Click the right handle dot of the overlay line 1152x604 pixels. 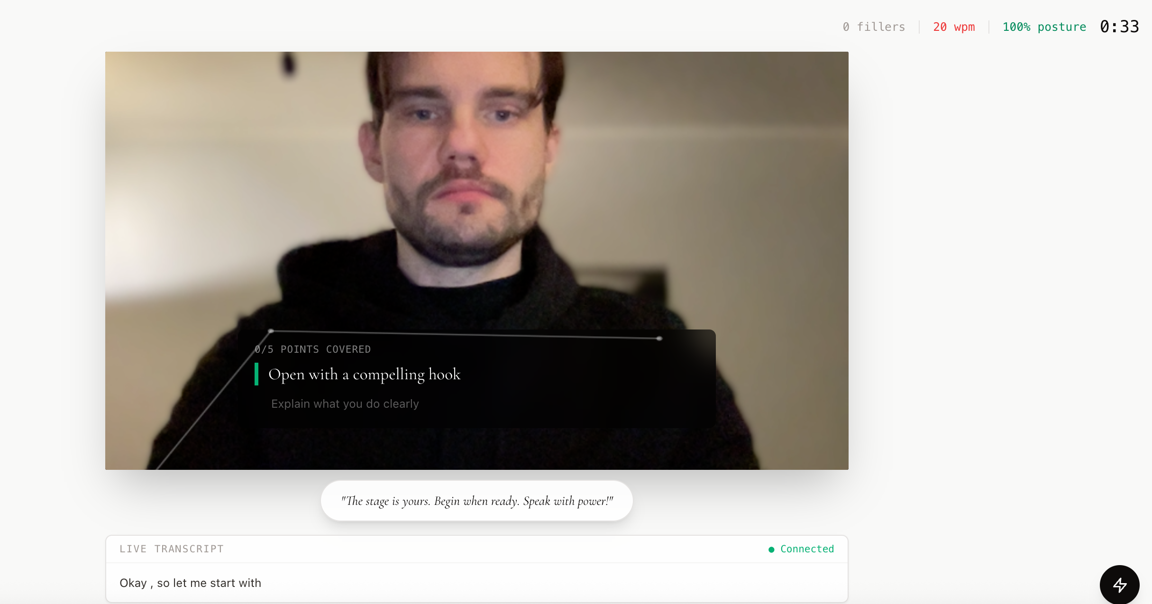[659, 339]
